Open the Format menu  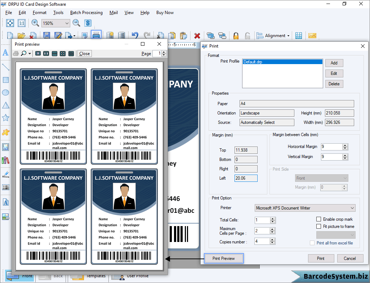(39, 13)
